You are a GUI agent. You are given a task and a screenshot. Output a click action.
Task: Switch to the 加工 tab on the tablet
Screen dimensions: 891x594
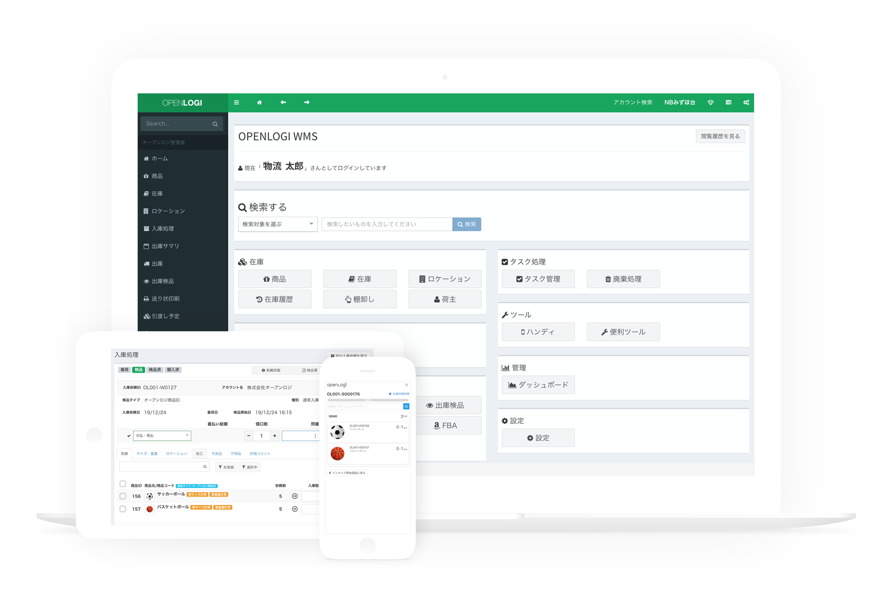tap(199, 454)
